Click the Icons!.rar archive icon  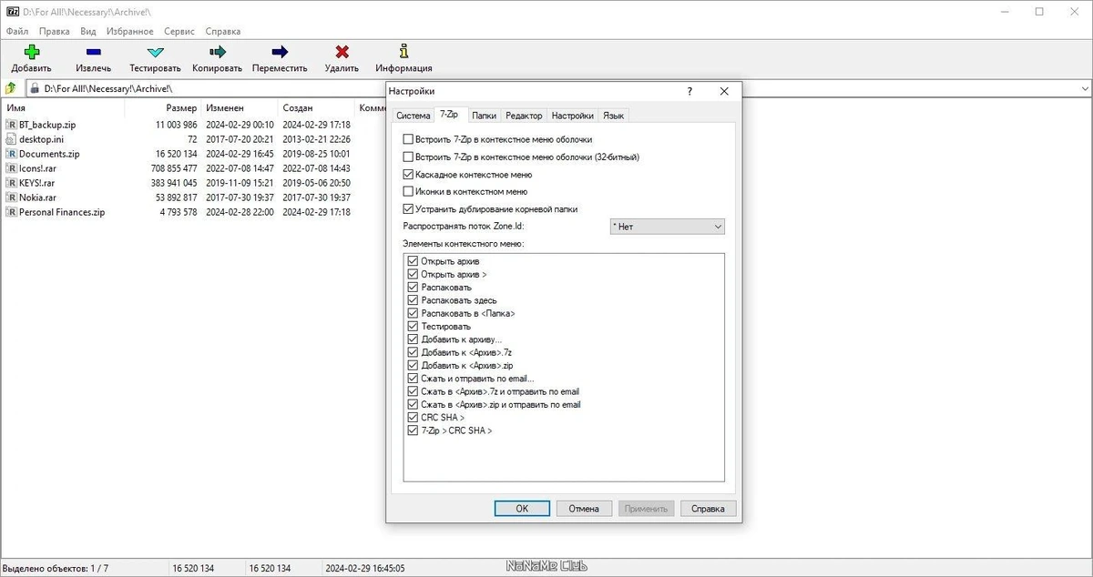12,168
